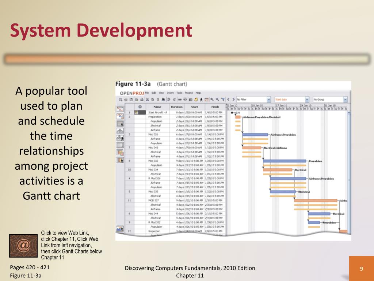Click the Find binoculars icon

point(163,100)
